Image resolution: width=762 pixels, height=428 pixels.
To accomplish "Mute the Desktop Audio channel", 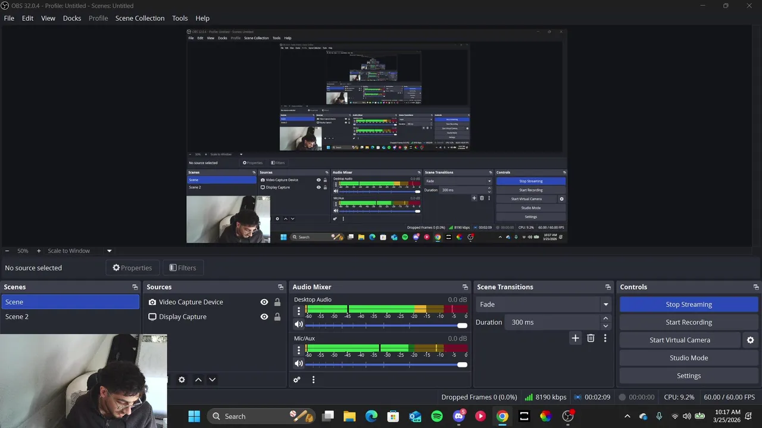I will pos(299,325).
